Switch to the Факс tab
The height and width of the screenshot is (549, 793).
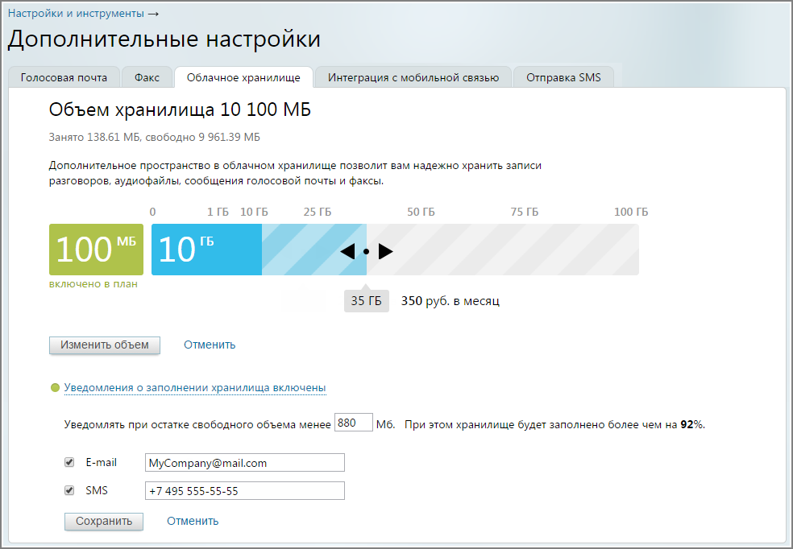point(147,77)
